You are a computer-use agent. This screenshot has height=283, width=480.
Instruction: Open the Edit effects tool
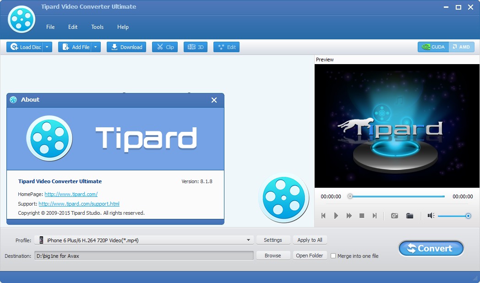point(227,47)
